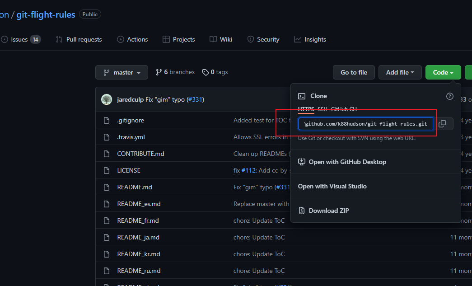Switch to the Actions tab
The width and height of the screenshot is (472, 286).
[132, 39]
